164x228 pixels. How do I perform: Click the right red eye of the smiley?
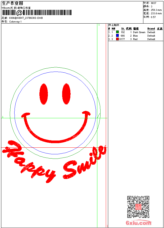click(x=66, y=94)
